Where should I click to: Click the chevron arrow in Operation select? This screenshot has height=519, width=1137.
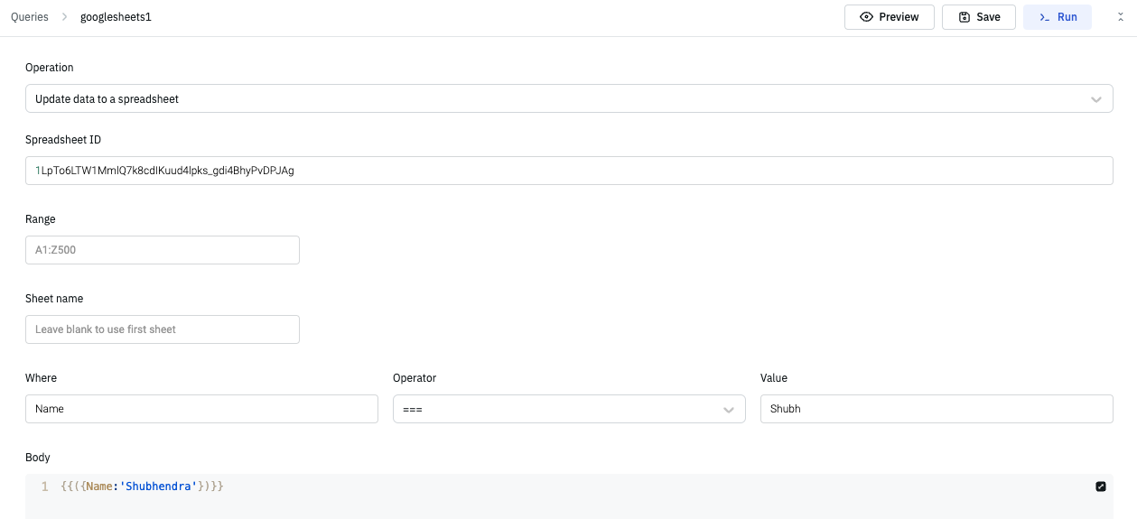[1096, 99]
